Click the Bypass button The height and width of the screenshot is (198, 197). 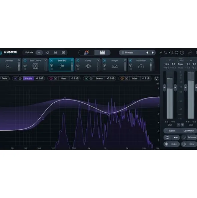(x=172, y=131)
